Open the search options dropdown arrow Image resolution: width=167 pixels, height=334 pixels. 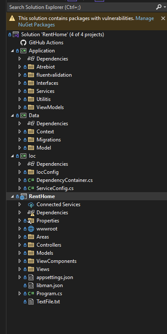tap(165, 7)
